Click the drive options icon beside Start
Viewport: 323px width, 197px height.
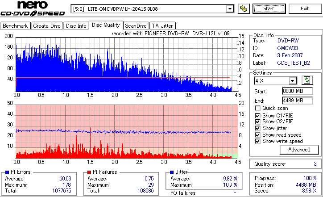pyautogui.click(x=244, y=8)
